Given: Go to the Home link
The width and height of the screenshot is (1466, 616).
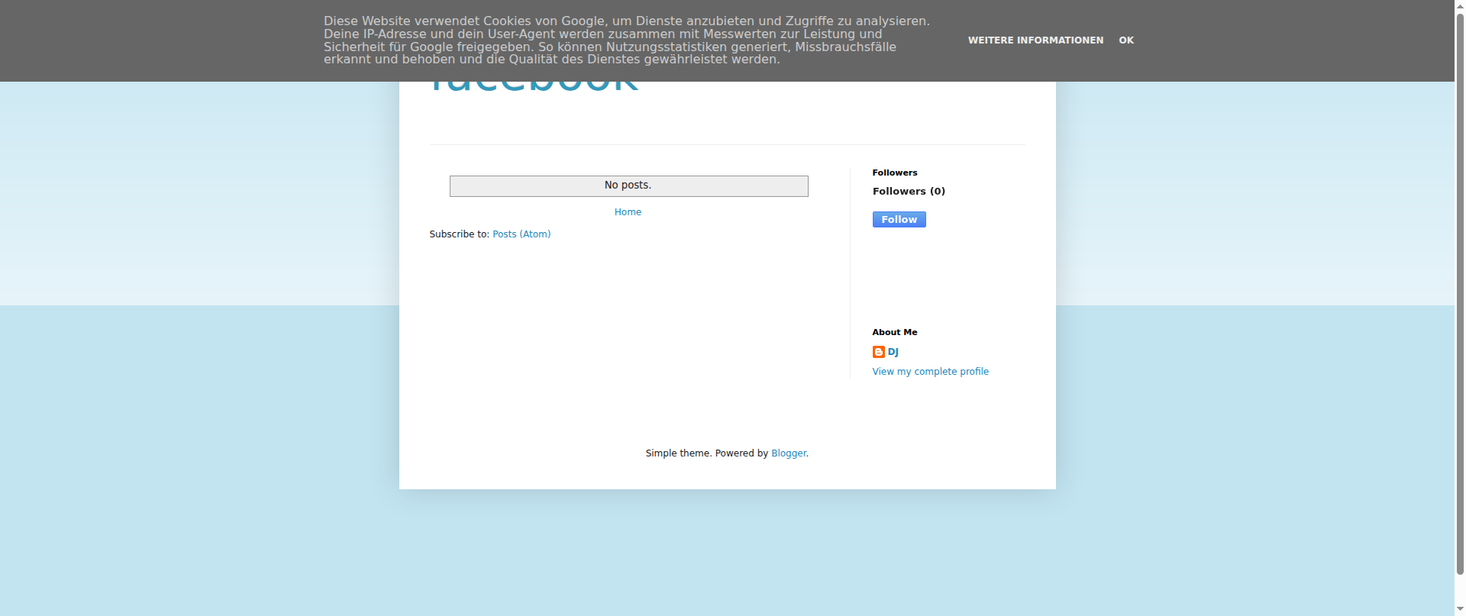Looking at the screenshot, I should click(628, 212).
